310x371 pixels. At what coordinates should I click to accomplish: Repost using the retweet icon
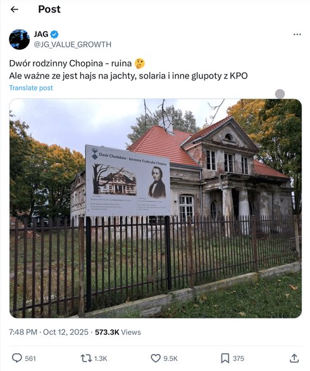86,358
